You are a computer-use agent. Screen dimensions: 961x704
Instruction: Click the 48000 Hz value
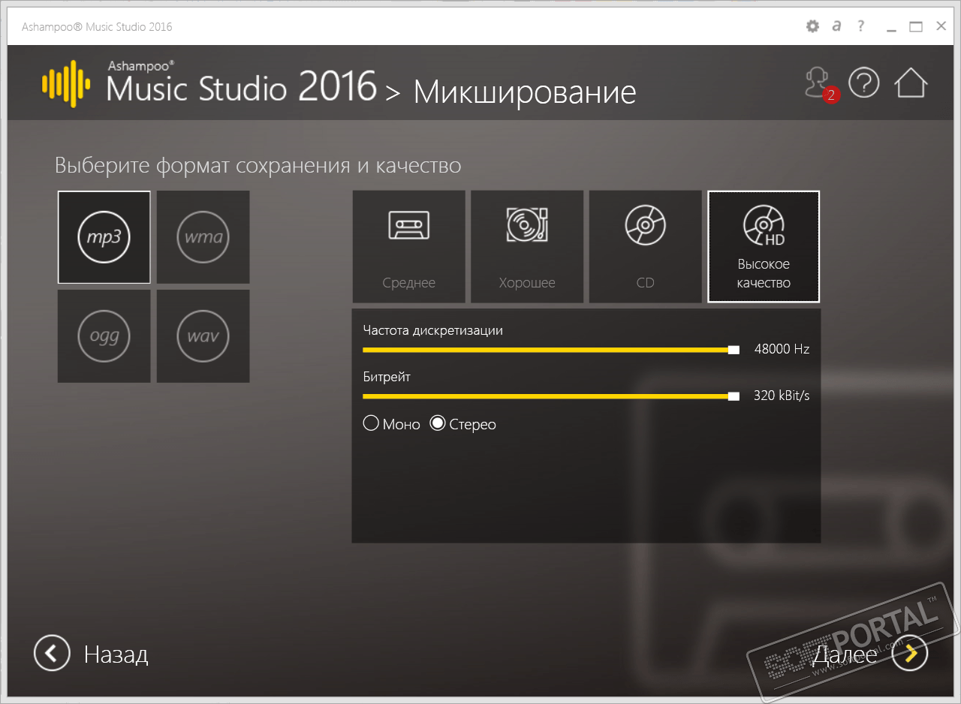[782, 350]
